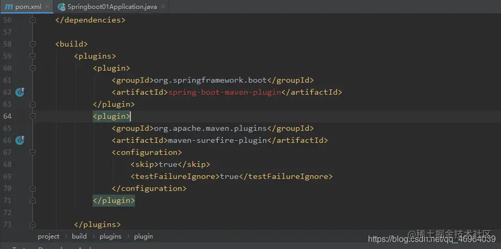
Task: Click the opening configuration tag
Action: point(147,152)
